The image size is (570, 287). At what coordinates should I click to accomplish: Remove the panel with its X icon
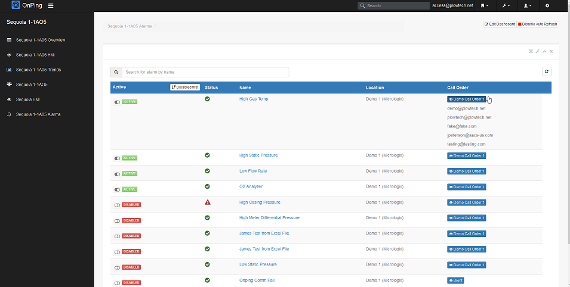tap(551, 52)
